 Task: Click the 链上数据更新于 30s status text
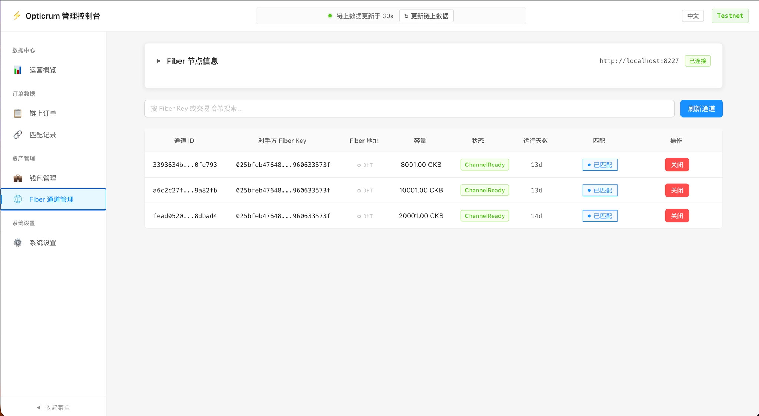click(x=365, y=16)
